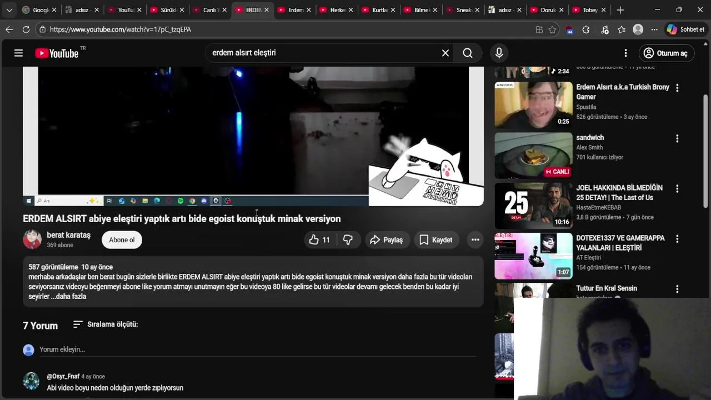
Task: Open options menu for DOTEXE1337 video
Action: [677, 239]
